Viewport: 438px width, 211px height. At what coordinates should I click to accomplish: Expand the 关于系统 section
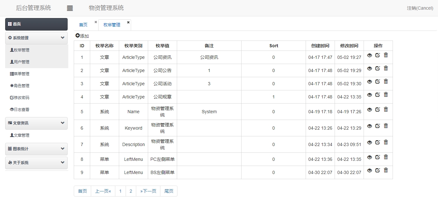pyautogui.click(x=63, y=163)
